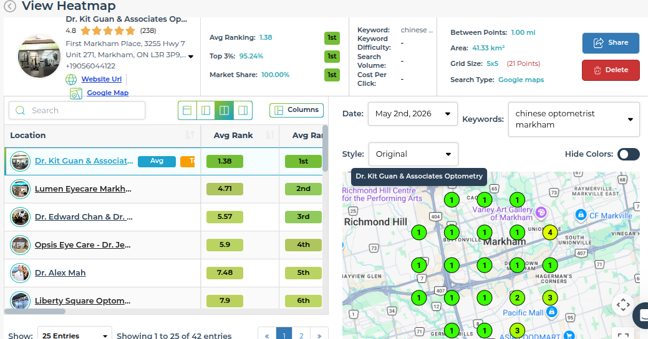Click the rank 2 grid point

517,297
